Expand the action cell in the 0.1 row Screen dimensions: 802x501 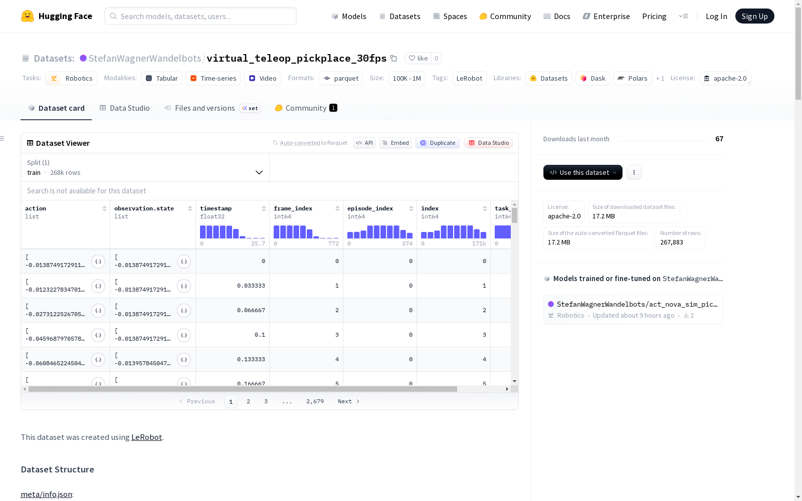(x=98, y=335)
